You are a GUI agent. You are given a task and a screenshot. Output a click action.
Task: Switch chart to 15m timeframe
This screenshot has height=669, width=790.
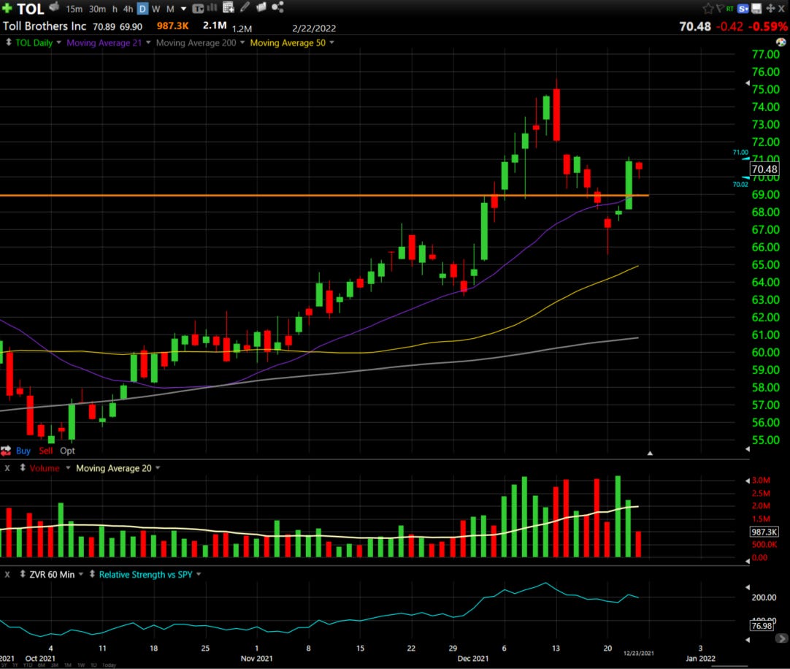point(74,9)
